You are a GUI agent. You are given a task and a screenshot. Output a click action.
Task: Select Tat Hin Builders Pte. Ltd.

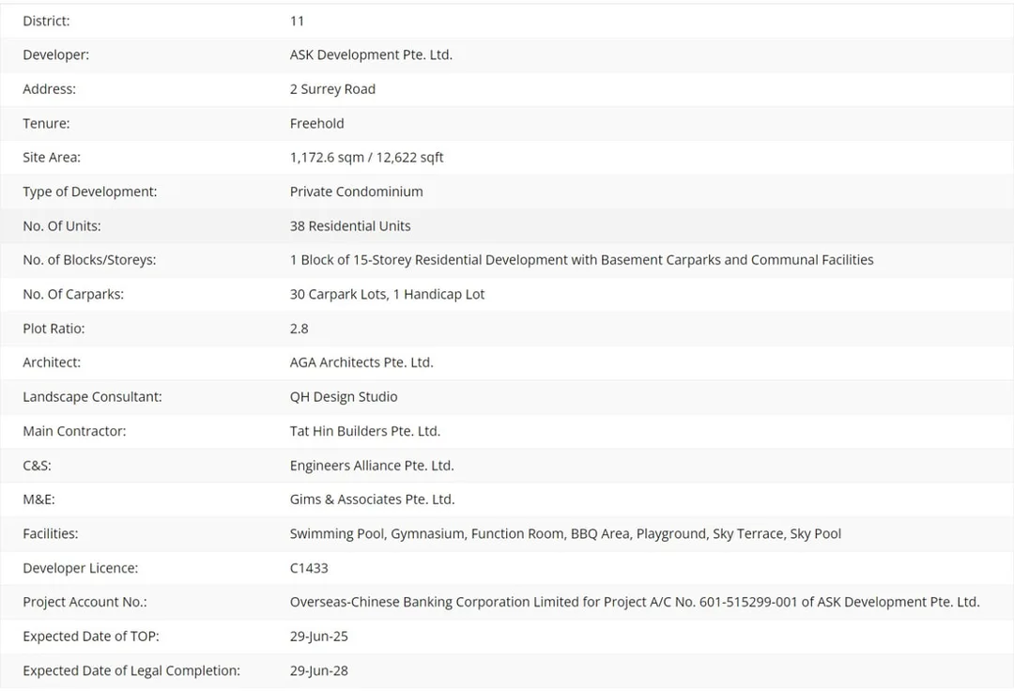point(364,431)
